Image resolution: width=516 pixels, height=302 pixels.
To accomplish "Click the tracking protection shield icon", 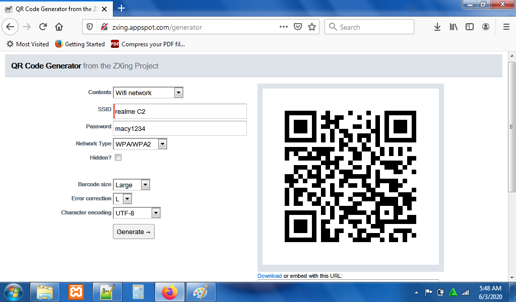I will pos(89,27).
